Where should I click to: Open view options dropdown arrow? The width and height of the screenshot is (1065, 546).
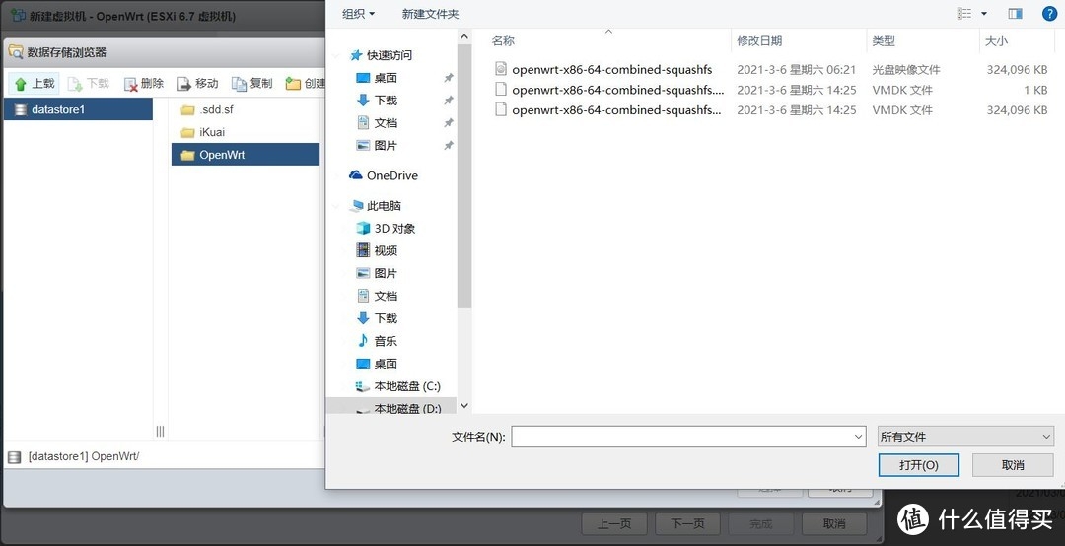tap(983, 14)
